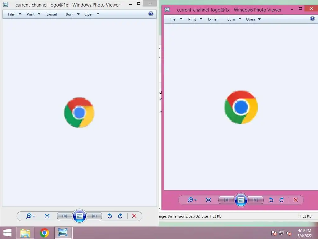
Task: Open the Open menu in pink viewer
Action: tap(250, 19)
